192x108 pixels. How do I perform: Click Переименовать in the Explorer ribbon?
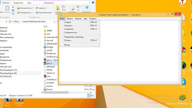44,13
